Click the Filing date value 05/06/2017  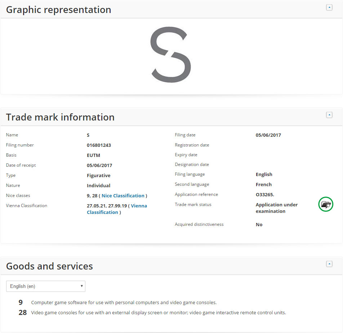click(268, 135)
